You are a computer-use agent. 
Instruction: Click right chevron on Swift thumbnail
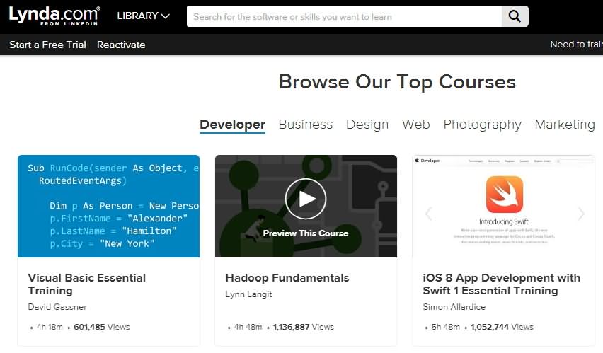coord(580,214)
